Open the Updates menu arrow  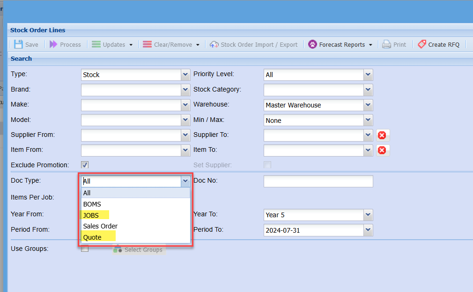(131, 45)
